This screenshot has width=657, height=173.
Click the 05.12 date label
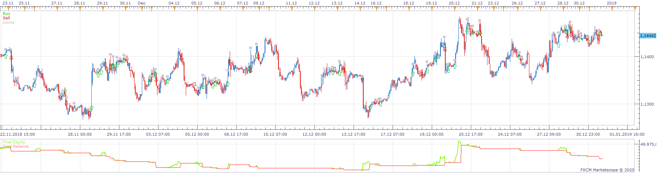197,3
